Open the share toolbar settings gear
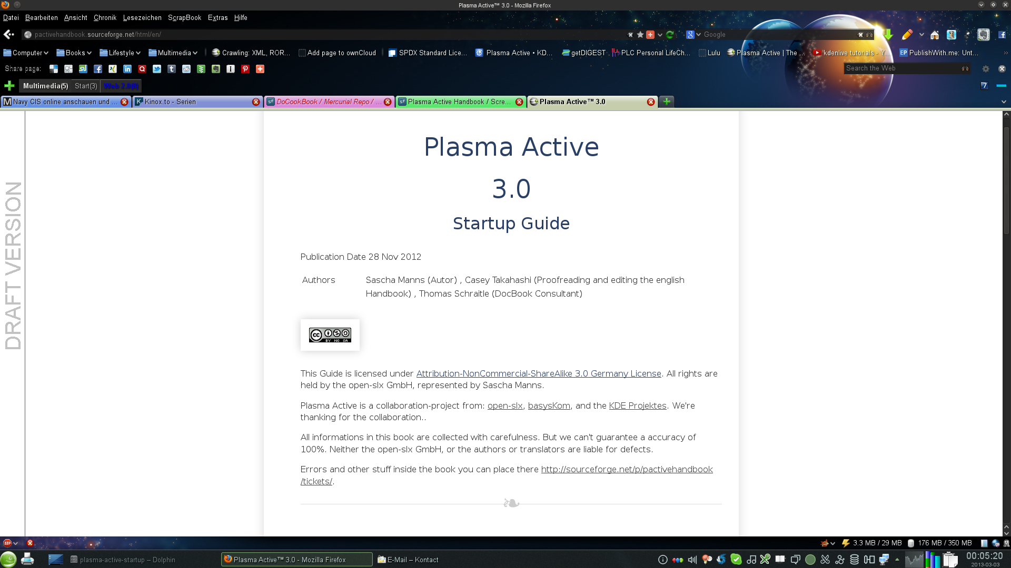Screen dimensions: 1011x568 coord(986,69)
